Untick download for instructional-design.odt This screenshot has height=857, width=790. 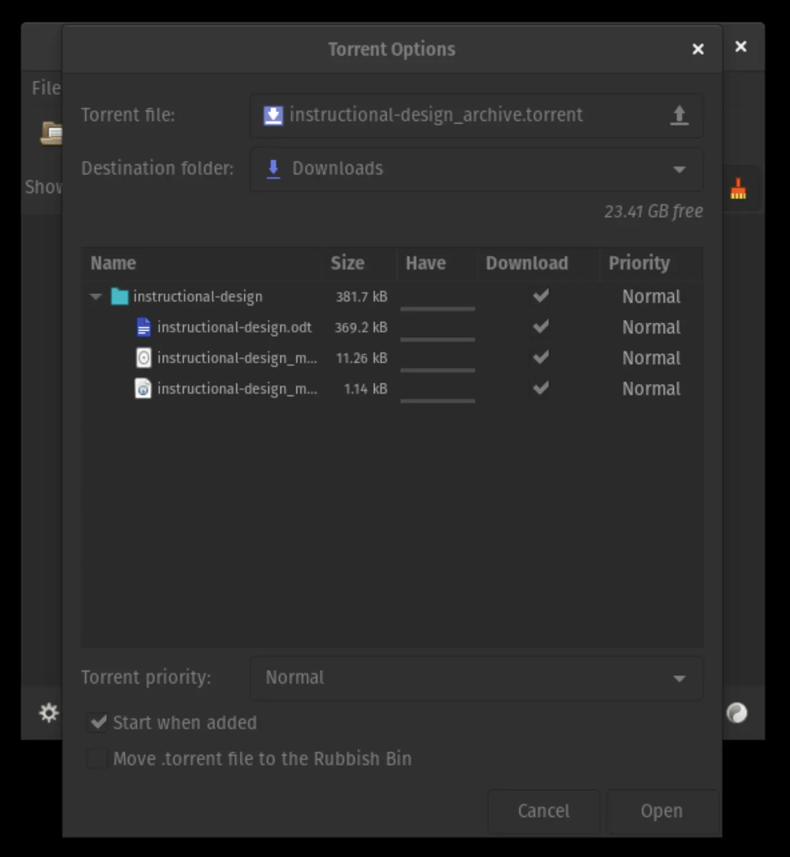coord(541,327)
